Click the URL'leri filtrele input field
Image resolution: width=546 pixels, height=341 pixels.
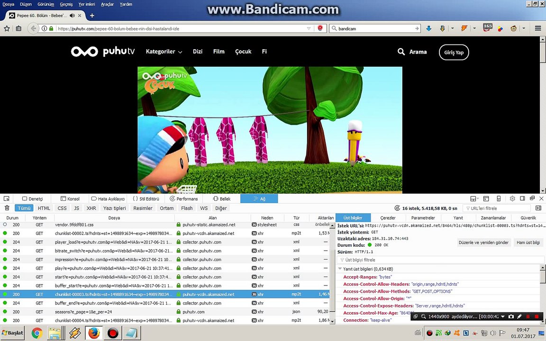pyautogui.click(x=497, y=208)
